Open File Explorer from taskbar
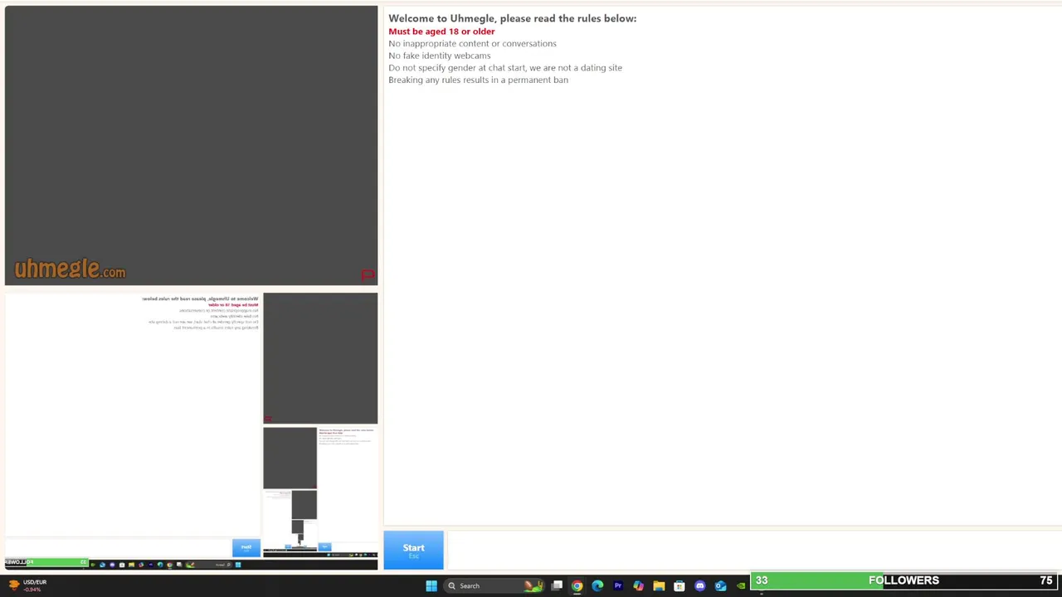The width and height of the screenshot is (1062, 597). point(659,586)
